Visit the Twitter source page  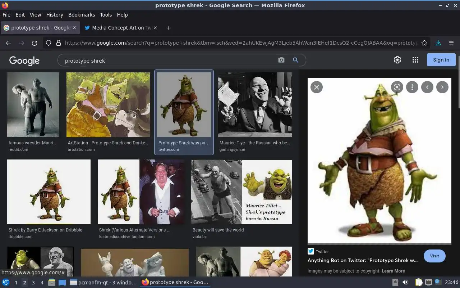coord(434,256)
